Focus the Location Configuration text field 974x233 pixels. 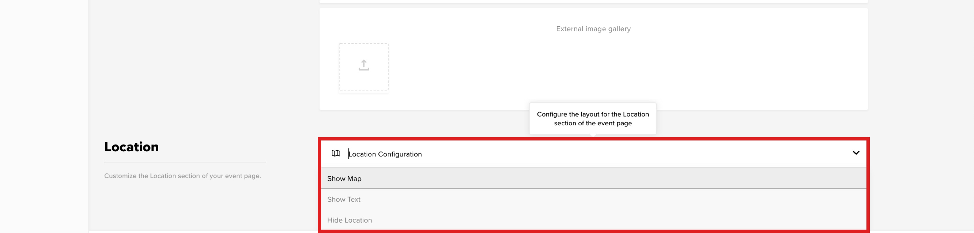(593, 154)
